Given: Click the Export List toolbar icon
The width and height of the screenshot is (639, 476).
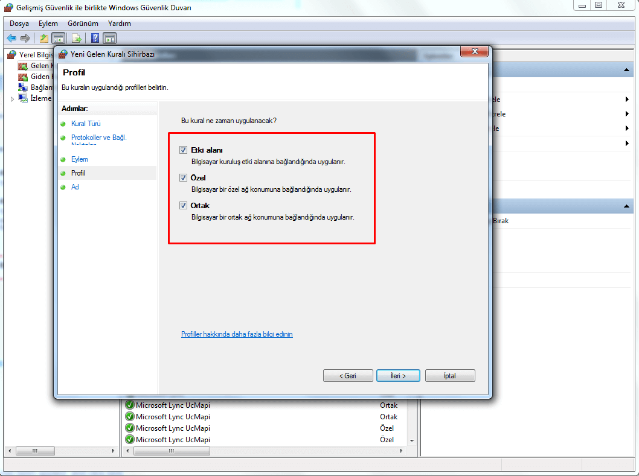Looking at the screenshot, I should click(x=77, y=38).
